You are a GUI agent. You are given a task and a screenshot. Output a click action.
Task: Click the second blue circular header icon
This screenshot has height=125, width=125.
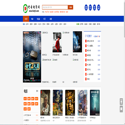point(90,8)
